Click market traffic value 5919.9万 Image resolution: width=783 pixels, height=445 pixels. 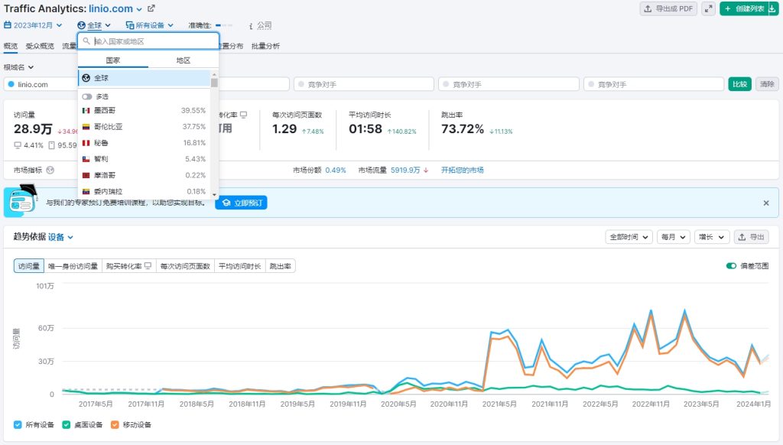click(x=405, y=171)
